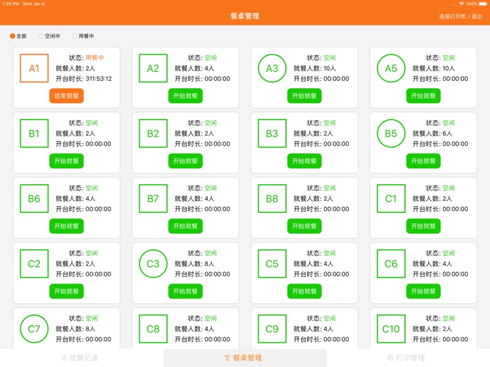This screenshot has height=367, width=490.
Task: Click 连接打印机 in the header
Action: coord(453,16)
